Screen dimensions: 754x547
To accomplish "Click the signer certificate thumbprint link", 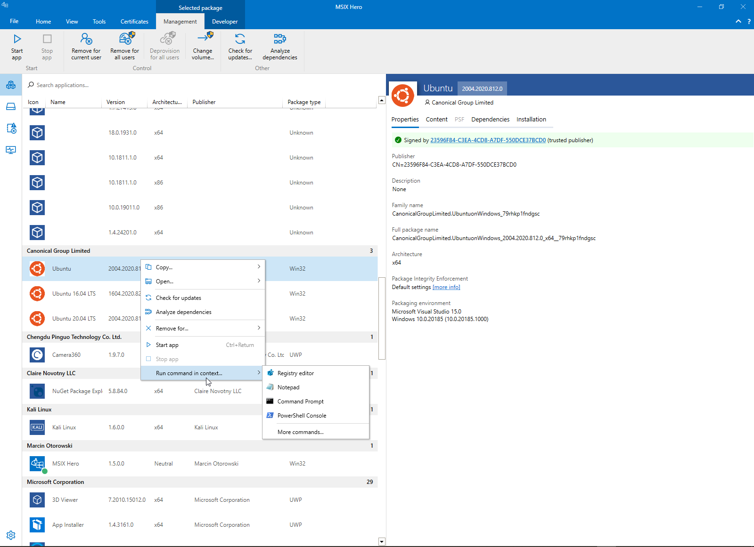I will pyautogui.click(x=488, y=140).
